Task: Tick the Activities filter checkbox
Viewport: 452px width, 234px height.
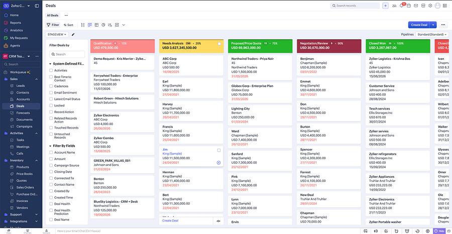Action: point(51,70)
